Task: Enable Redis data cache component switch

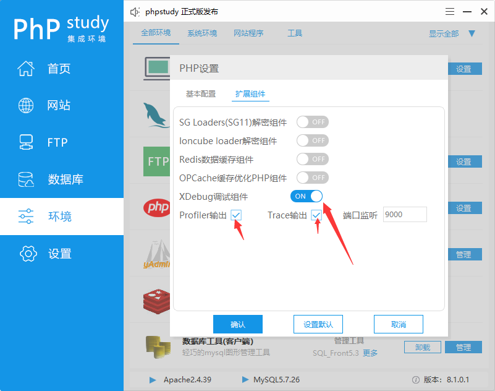Action: pyautogui.click(x=313, y=159)
